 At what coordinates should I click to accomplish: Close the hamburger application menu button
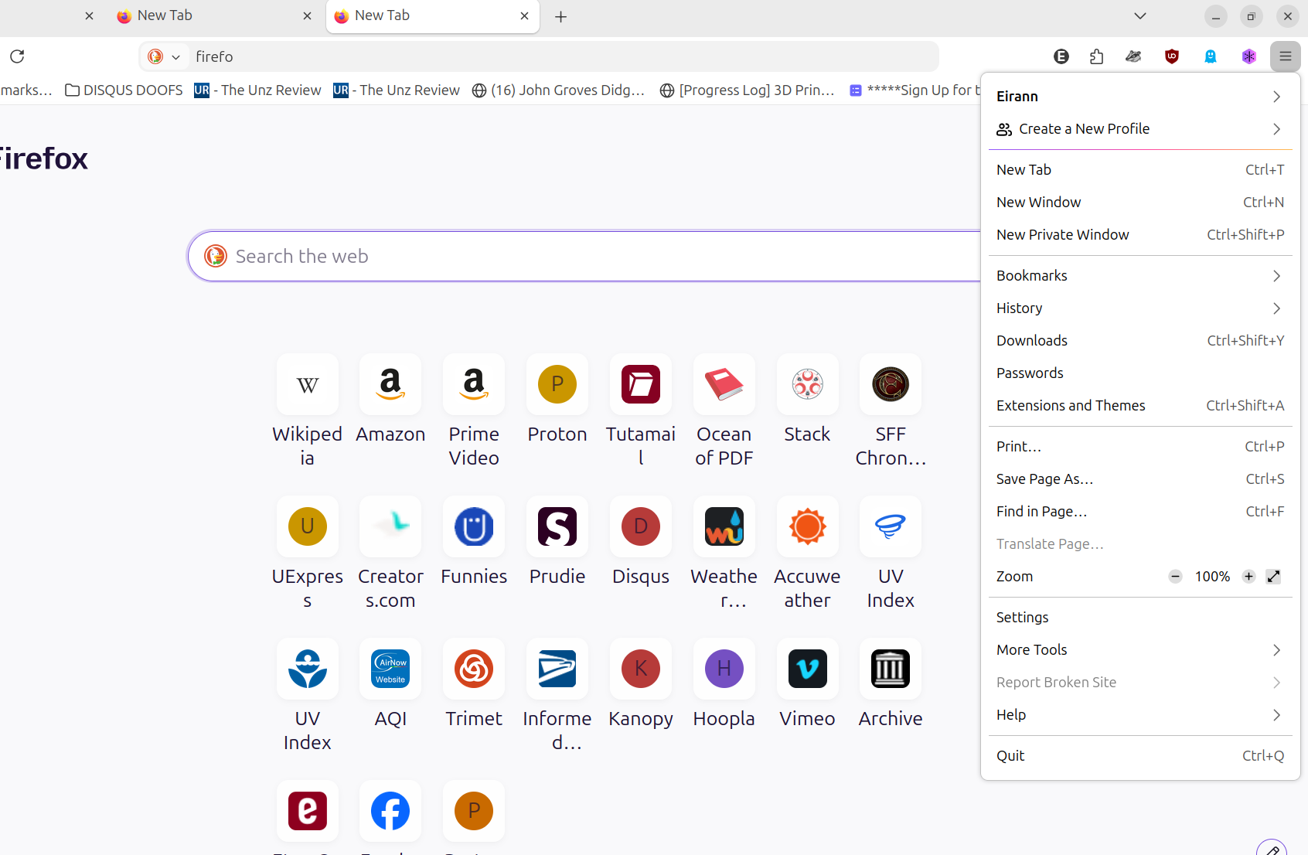tap(1286, 56)
